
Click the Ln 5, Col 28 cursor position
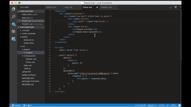click(140, 105)
